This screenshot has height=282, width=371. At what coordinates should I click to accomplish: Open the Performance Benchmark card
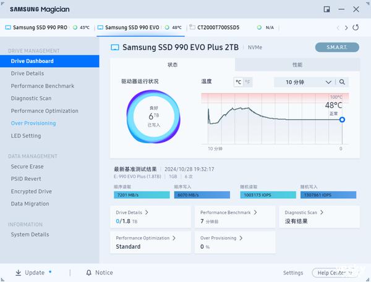pyautogui.click(x=235, y=217)
